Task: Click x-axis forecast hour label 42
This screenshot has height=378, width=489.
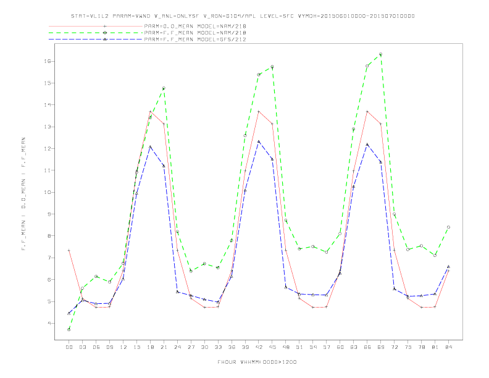Action: coord(259,347)
